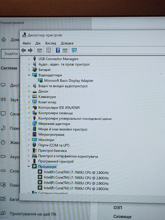Click the chip icon beside Мікропрограма

(35, 134)
